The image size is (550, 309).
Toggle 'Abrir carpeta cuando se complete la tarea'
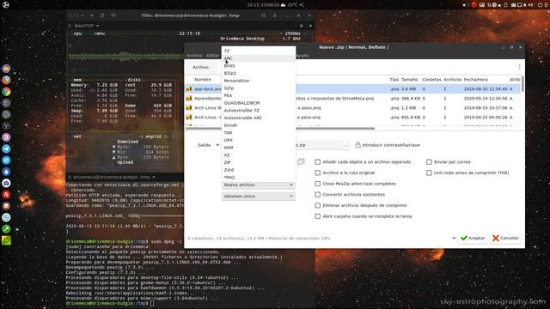coord(317,216)
